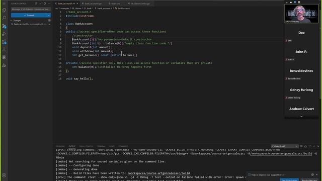This screenshot has height=181, width=322.
Task: Click the 'void withdraw(int amount);' code line
Action: (93, 51)
